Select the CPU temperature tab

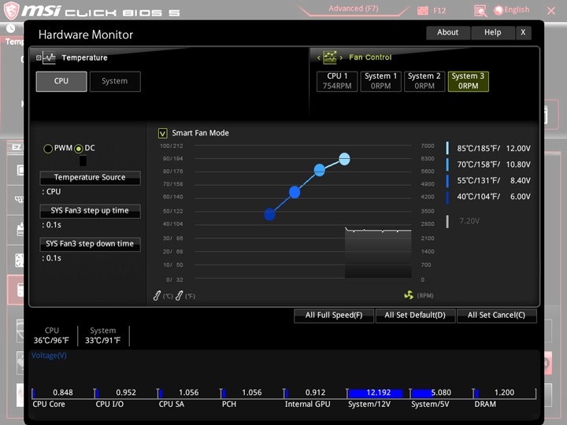(x=61, y=81)
